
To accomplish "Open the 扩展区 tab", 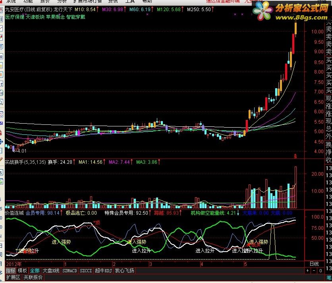I will coord(13,277).
